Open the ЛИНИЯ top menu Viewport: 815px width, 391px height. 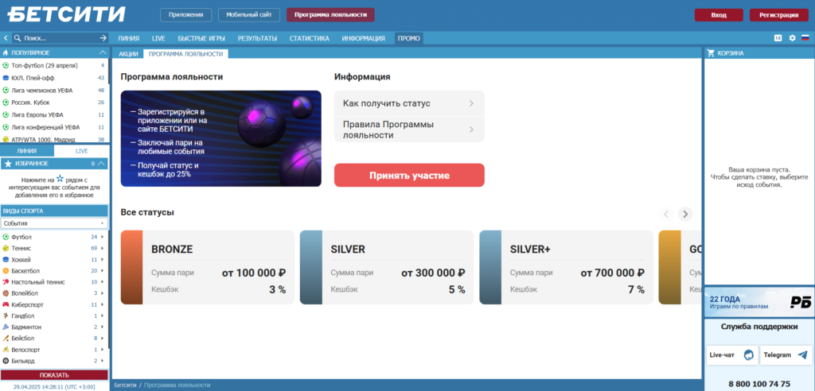(x=128, y=38)
